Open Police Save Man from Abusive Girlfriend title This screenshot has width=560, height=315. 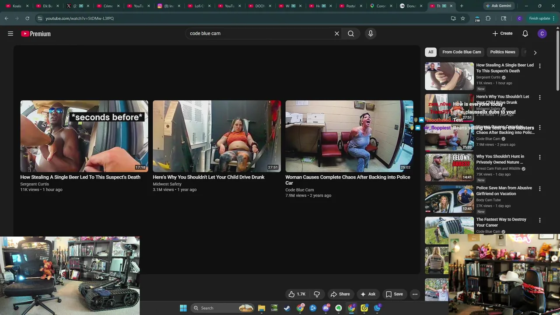tap(504, 191)
